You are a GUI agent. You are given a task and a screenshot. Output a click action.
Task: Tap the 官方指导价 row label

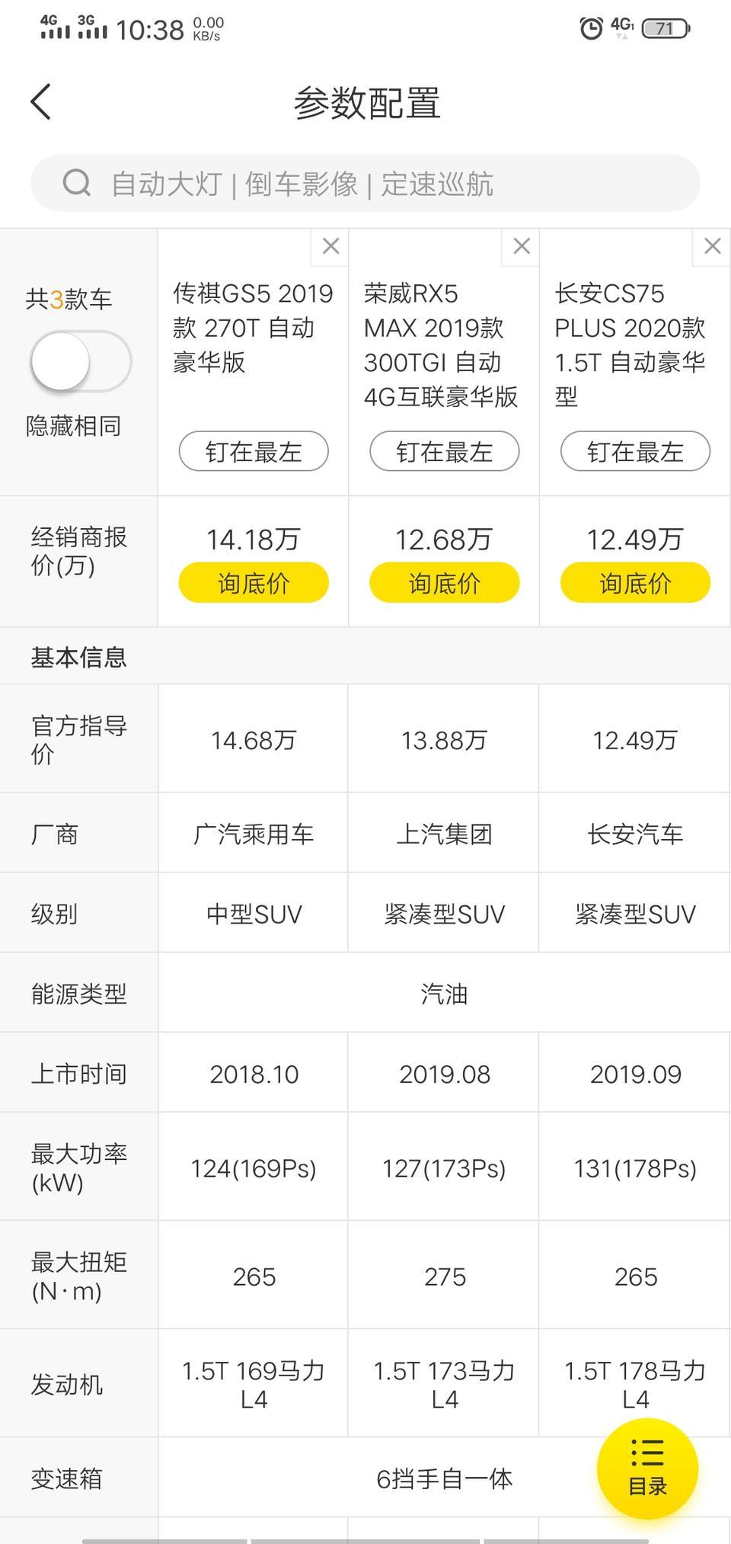pos(78,739)
